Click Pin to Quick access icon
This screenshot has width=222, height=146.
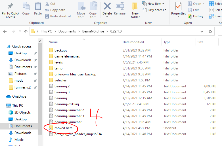click(10, 6)
